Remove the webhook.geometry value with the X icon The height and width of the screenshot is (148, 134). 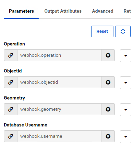108,109
